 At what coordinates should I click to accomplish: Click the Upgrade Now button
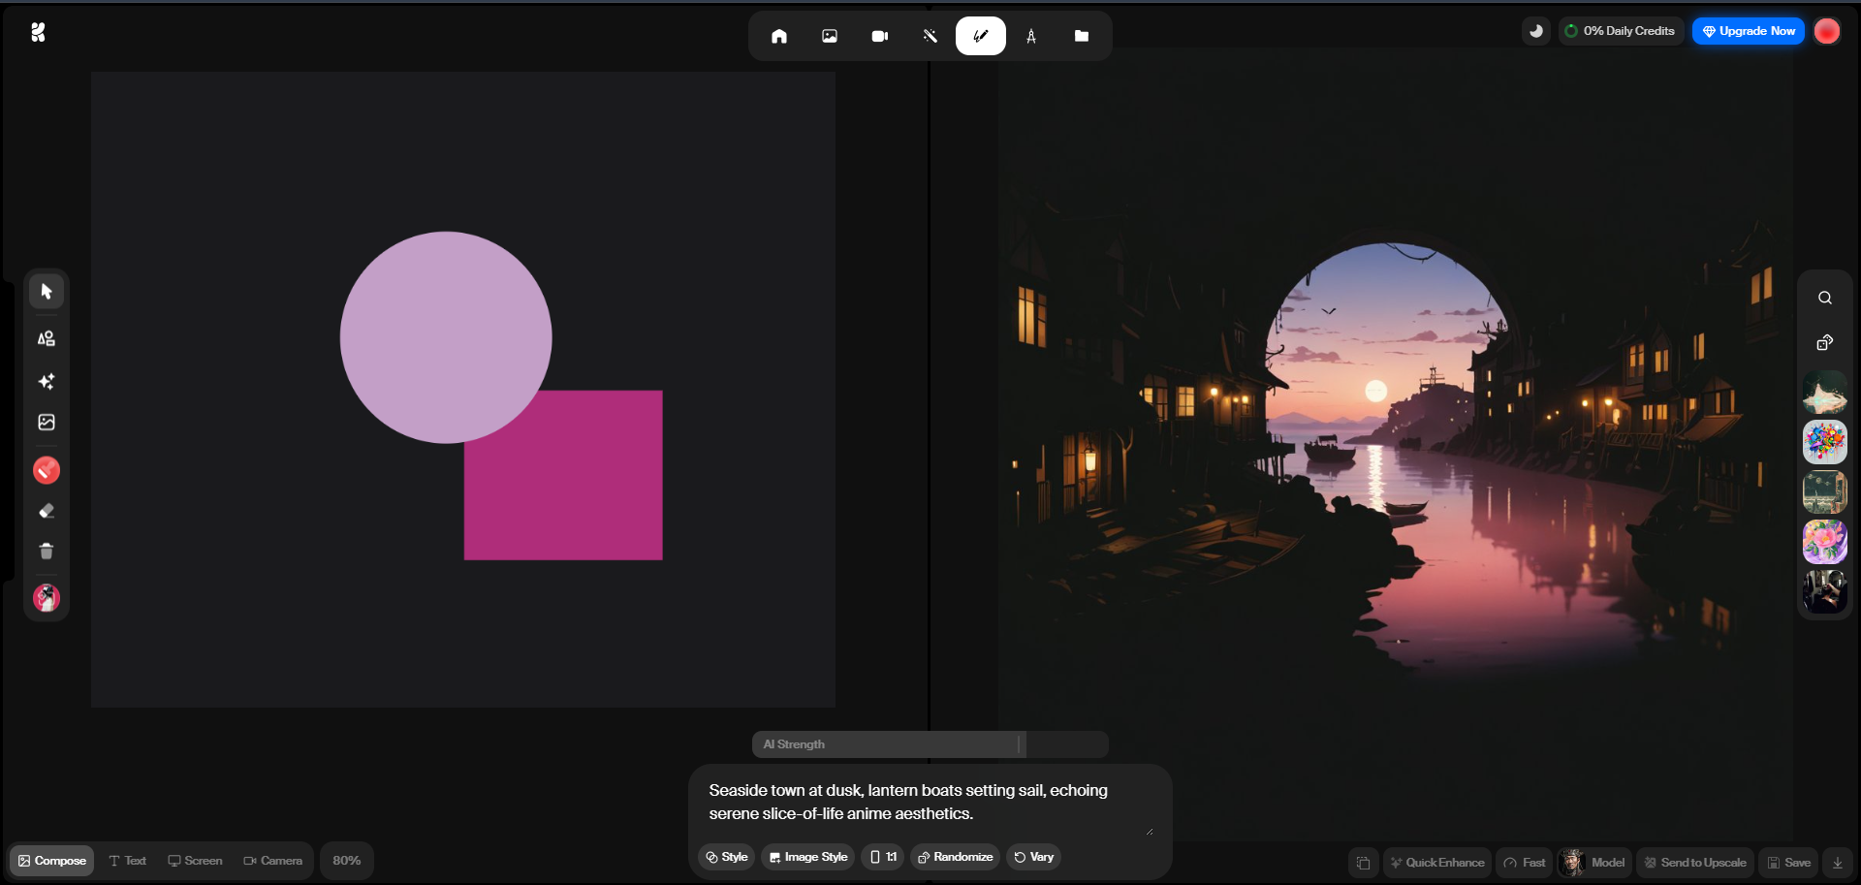1748,31
